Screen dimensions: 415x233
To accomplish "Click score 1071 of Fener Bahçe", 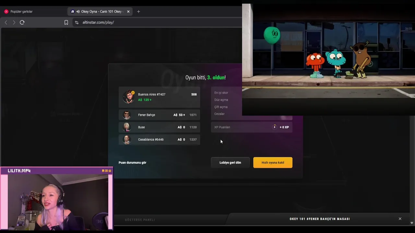I will pyautogui.click(x=193, y=115).
